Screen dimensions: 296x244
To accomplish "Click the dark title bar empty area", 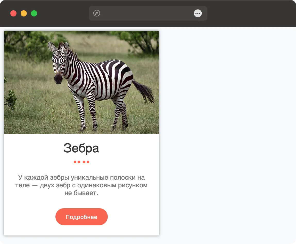I will click(251, 13).
